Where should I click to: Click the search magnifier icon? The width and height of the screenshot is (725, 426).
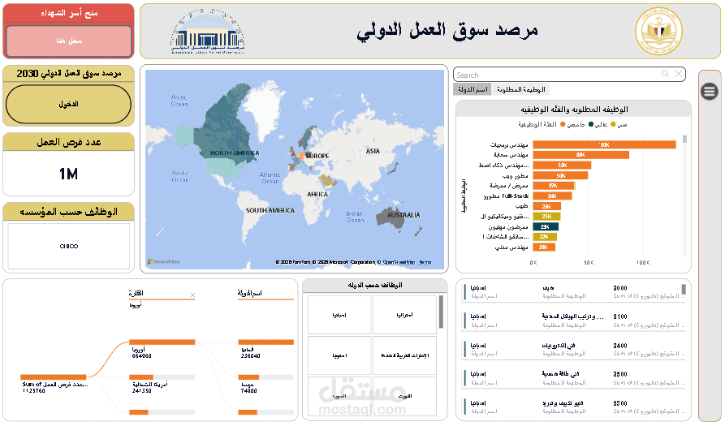[x=665, y=74]
